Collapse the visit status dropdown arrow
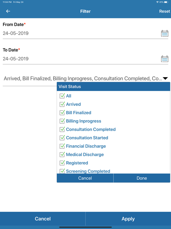This screenshot has width=171, height=229. [x=165, y=79]
